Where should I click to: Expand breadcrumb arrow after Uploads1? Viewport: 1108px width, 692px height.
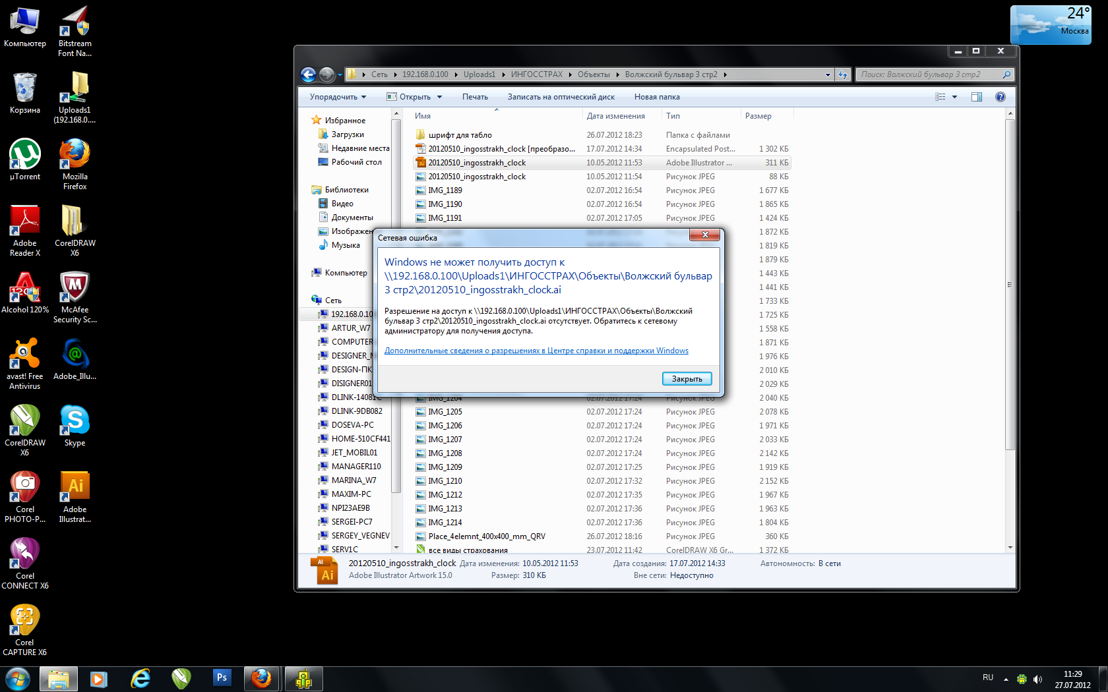[503, 74]
